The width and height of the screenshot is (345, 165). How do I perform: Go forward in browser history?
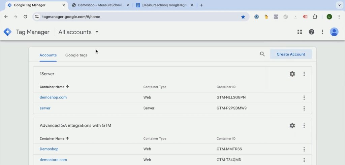[15, 17]
